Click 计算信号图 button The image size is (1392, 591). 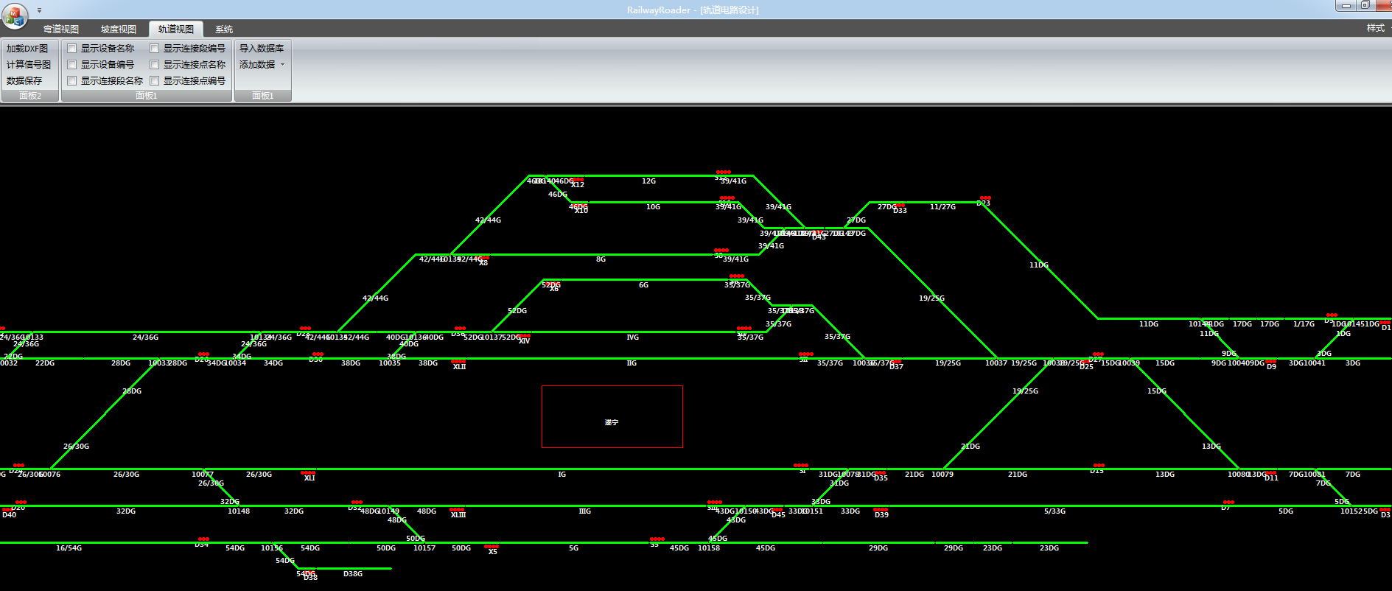29,65
